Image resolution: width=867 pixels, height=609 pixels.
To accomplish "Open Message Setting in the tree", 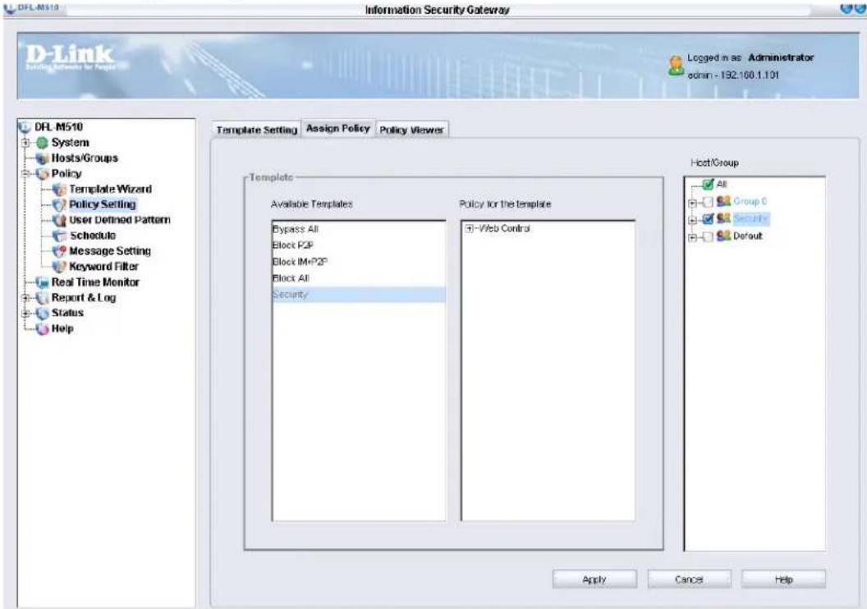I will click(x=110, y=251).
